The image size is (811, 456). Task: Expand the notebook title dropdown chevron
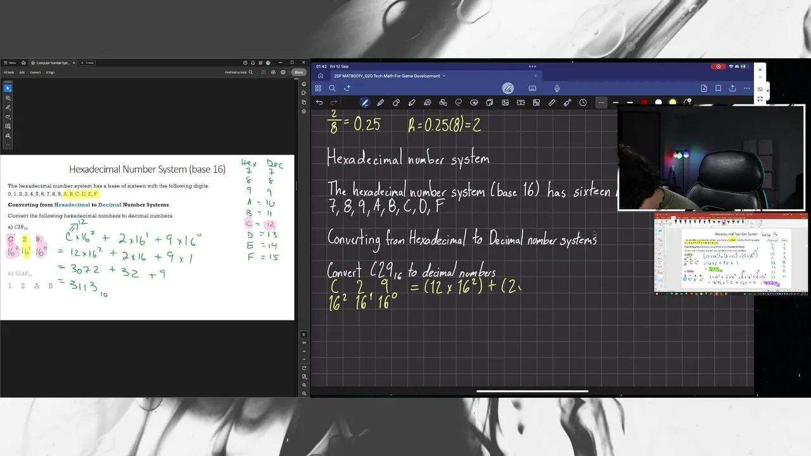click(444, 76)
